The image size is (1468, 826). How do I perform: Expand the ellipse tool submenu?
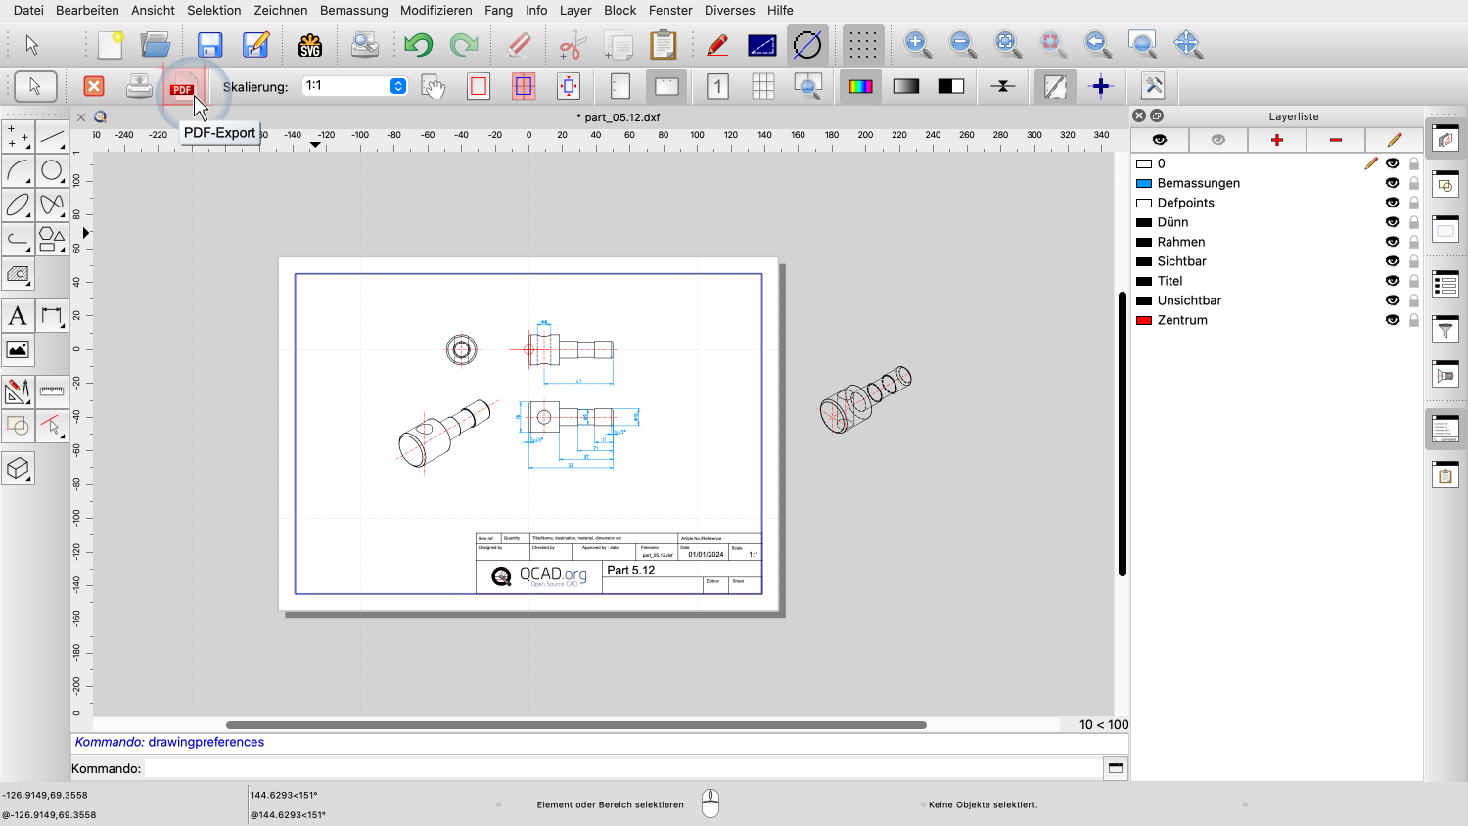coord(18,206)
